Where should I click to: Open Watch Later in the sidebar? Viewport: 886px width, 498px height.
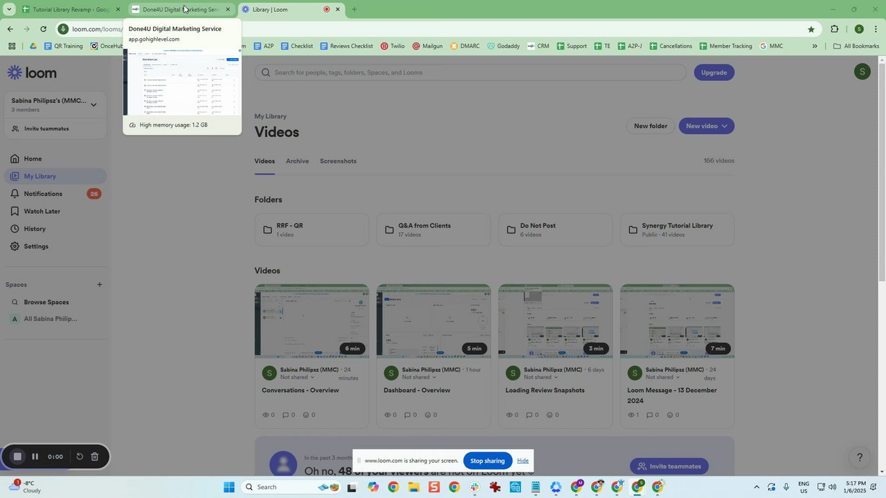tap(55, 211)
